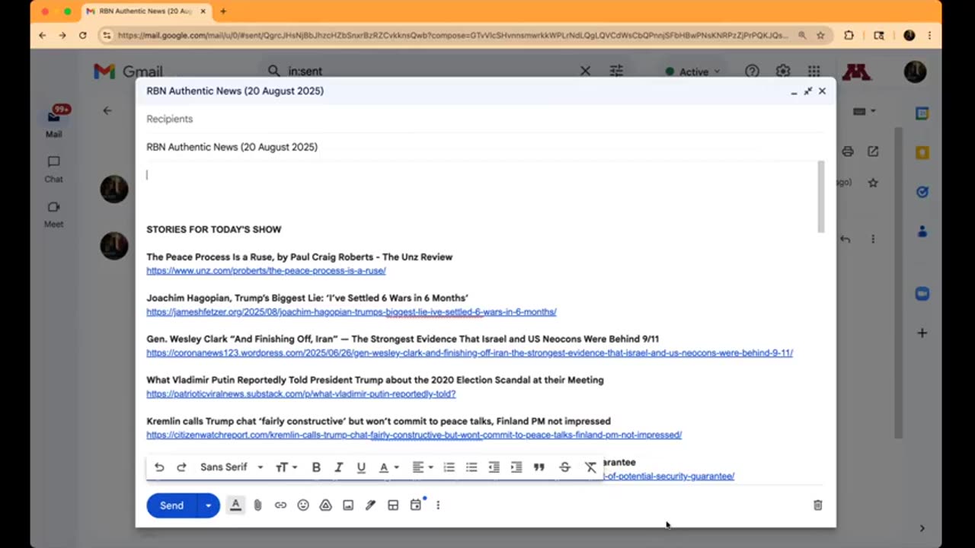Apply numbered list formatting
975x548 pixels.
tap(449, 467)
